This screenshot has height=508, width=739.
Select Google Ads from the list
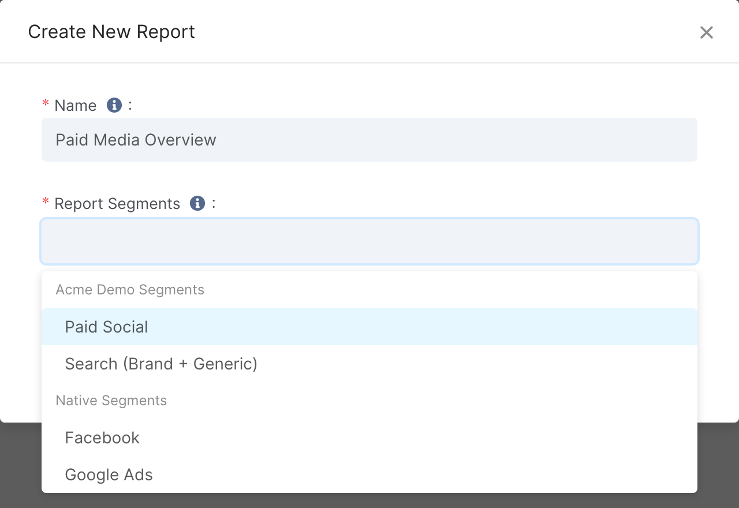(x=369, y=475)
